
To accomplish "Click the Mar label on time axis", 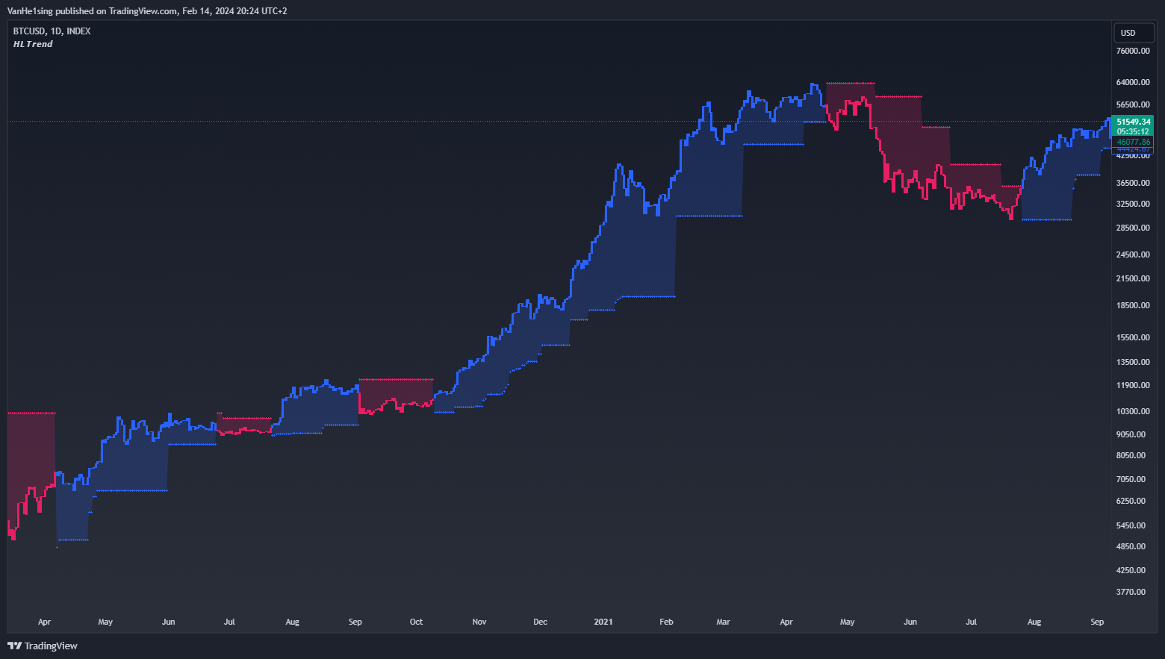I will point(723,622).
